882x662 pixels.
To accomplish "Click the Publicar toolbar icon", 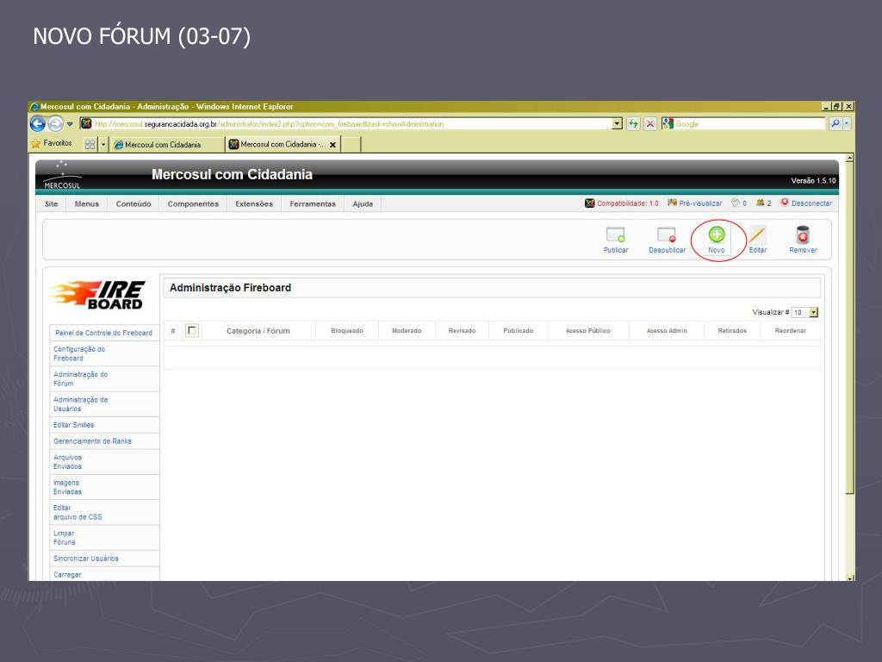I will [x=615, y=234].
